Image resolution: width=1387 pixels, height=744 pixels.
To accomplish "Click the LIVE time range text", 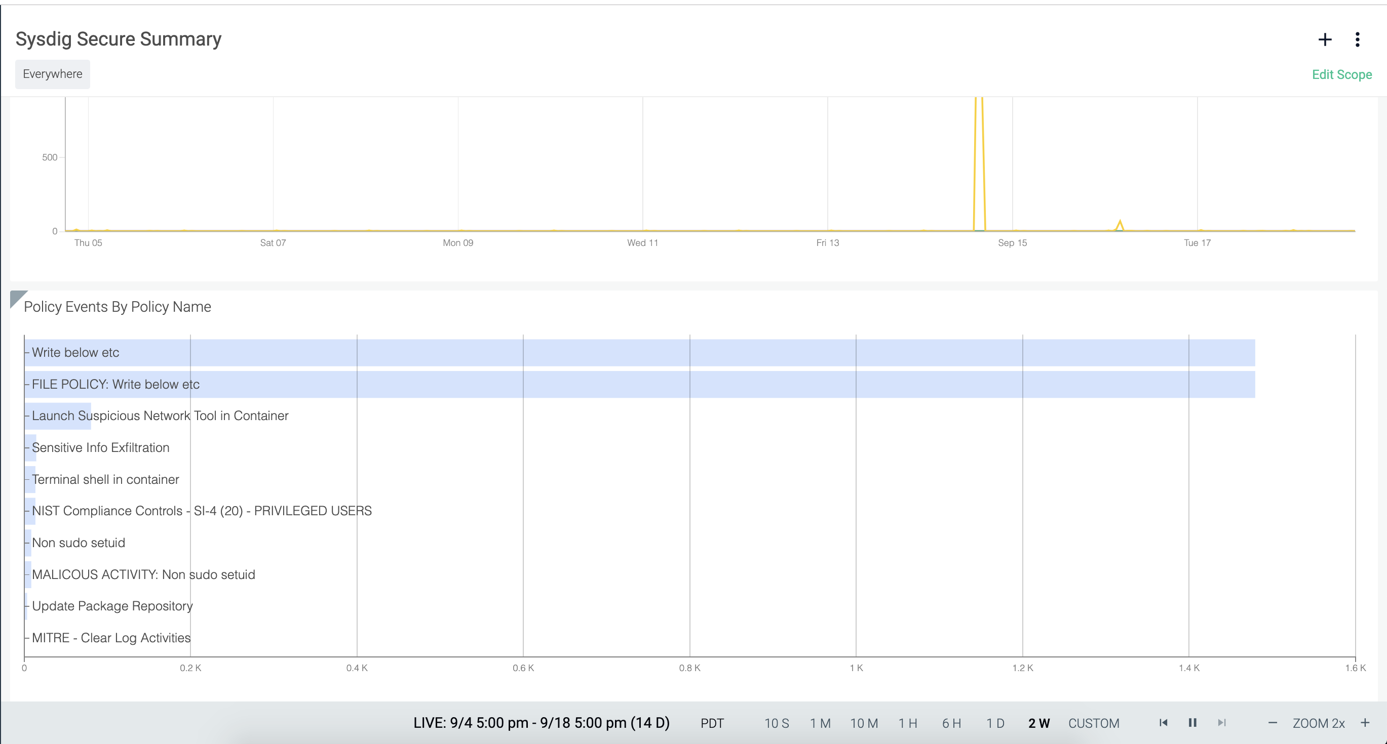I will (541, 722).
